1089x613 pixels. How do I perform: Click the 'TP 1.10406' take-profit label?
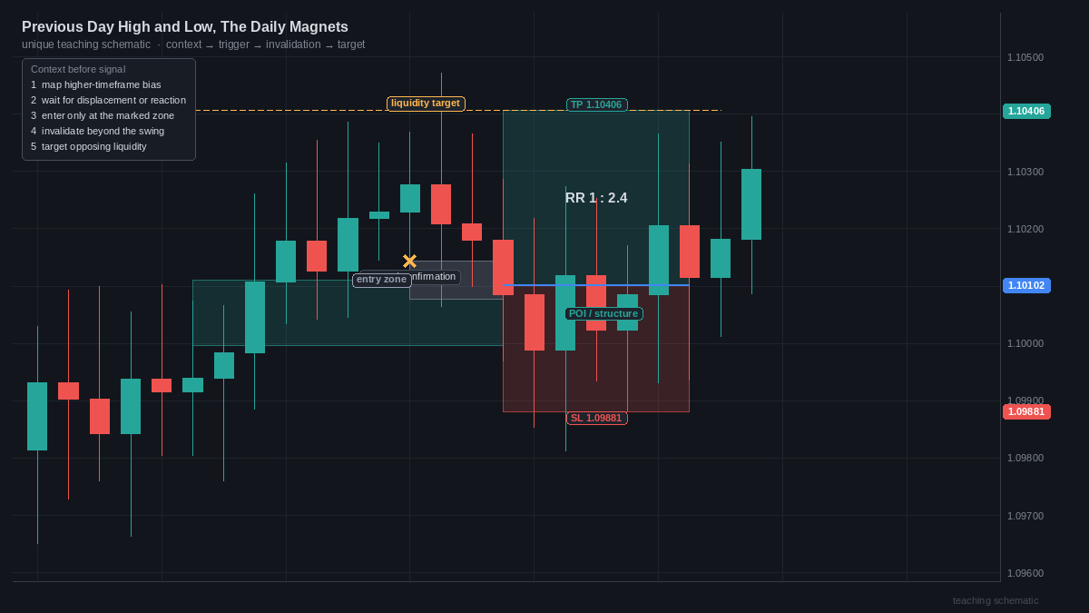(596, 104)
